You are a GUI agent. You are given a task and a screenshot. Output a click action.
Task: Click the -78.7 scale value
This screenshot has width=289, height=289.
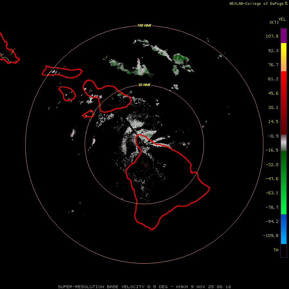pyautogui.click(x=272, y=207)
